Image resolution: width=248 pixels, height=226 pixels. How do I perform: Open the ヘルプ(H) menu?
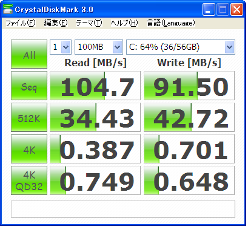[124, 23]
